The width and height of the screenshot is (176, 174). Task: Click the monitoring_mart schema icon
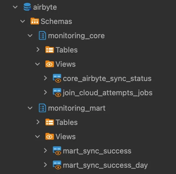click(x=42, y=108)
